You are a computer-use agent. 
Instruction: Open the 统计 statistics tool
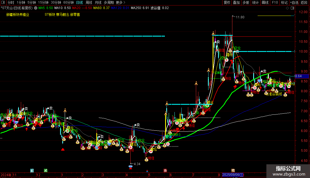255,2
